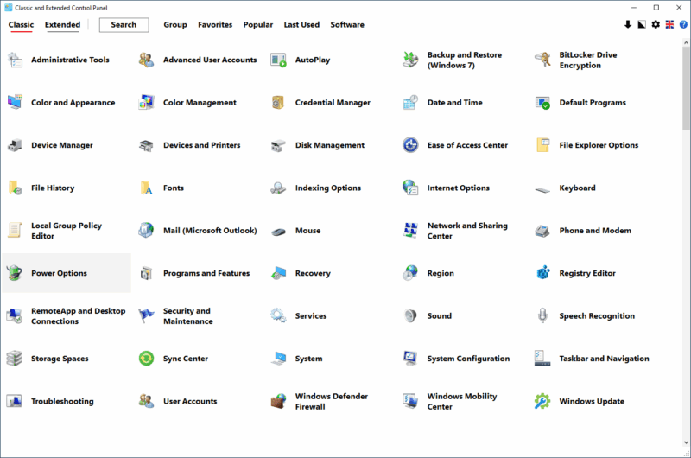Open the Sync Center icon
Image resolution: width=691 pixels, height=458 pixels.
(147, 359)
